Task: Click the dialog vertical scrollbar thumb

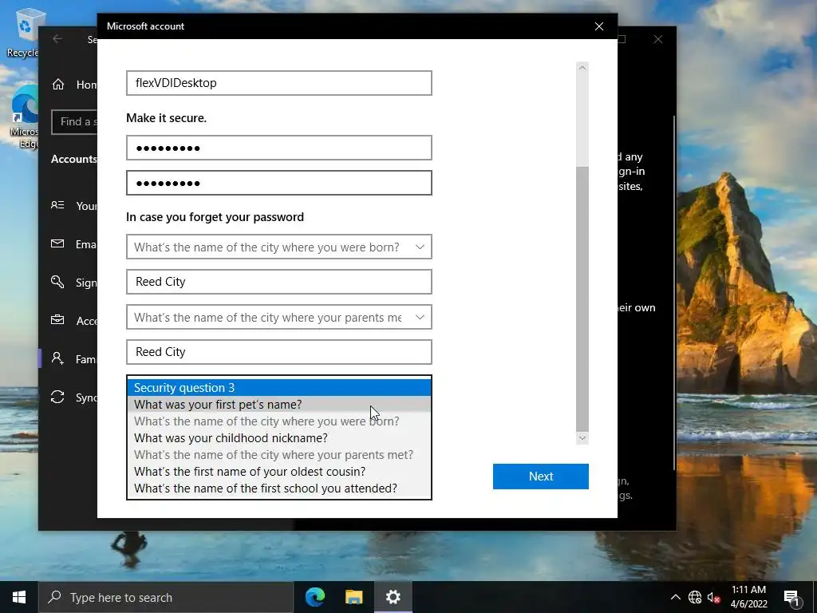Action: pos(582,299)
